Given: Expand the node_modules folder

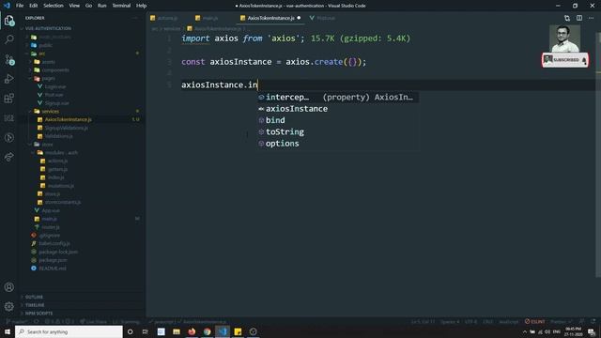Looking at the screenshot, I should (x=54, y=37).
